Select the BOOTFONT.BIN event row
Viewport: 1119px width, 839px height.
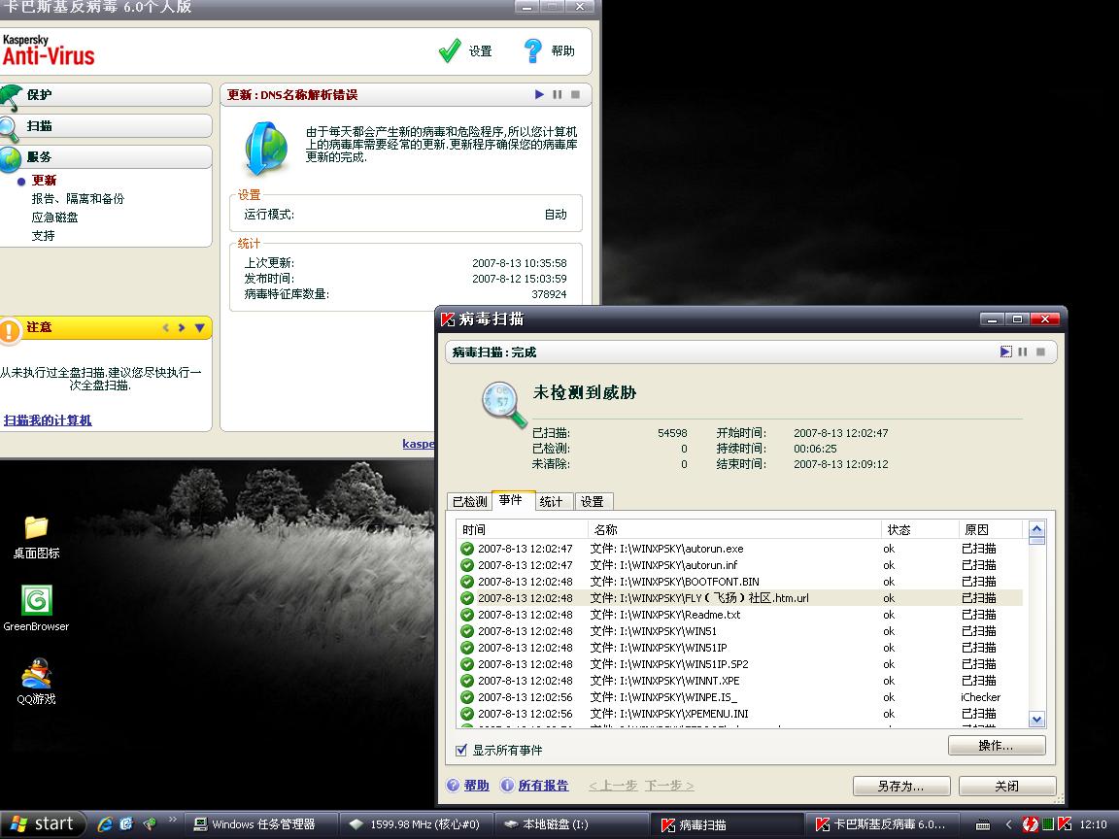pyautogui.click(x=740, y=582)
